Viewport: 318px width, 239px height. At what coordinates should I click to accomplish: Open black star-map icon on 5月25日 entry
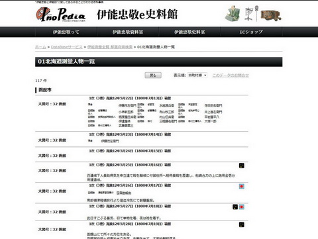pos(242,166)
